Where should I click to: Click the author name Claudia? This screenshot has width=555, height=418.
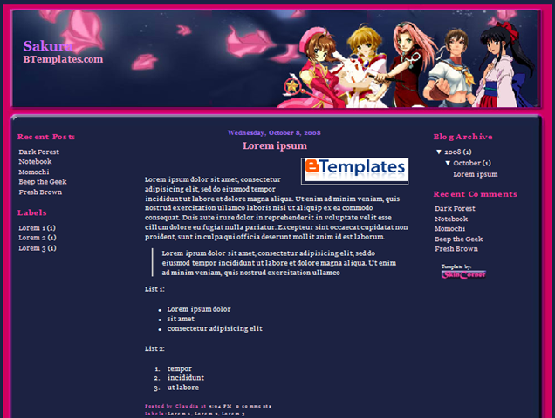187,406
